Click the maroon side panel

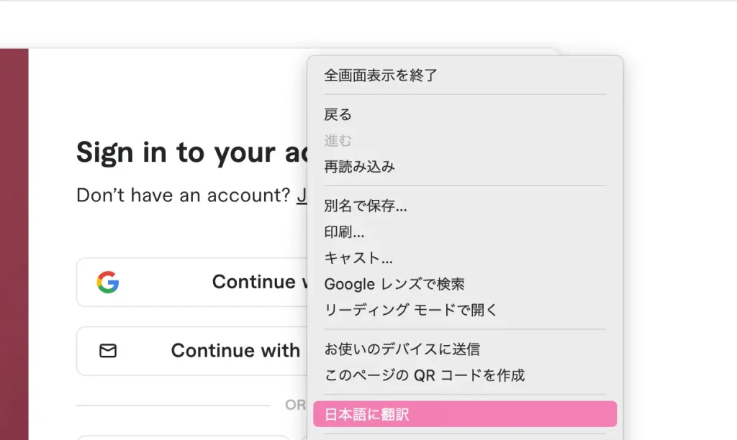click(14, 244)
